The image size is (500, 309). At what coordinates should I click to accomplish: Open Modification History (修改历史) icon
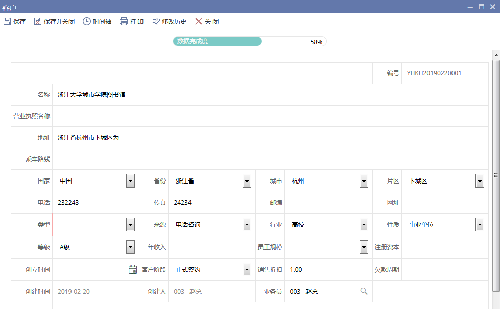pyautogui.click(x=156, y=22)
